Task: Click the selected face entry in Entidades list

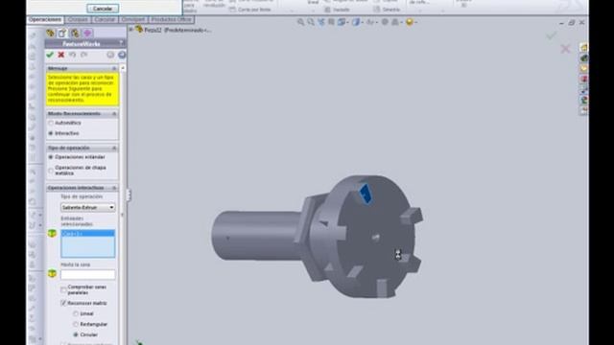Action: 87,234
